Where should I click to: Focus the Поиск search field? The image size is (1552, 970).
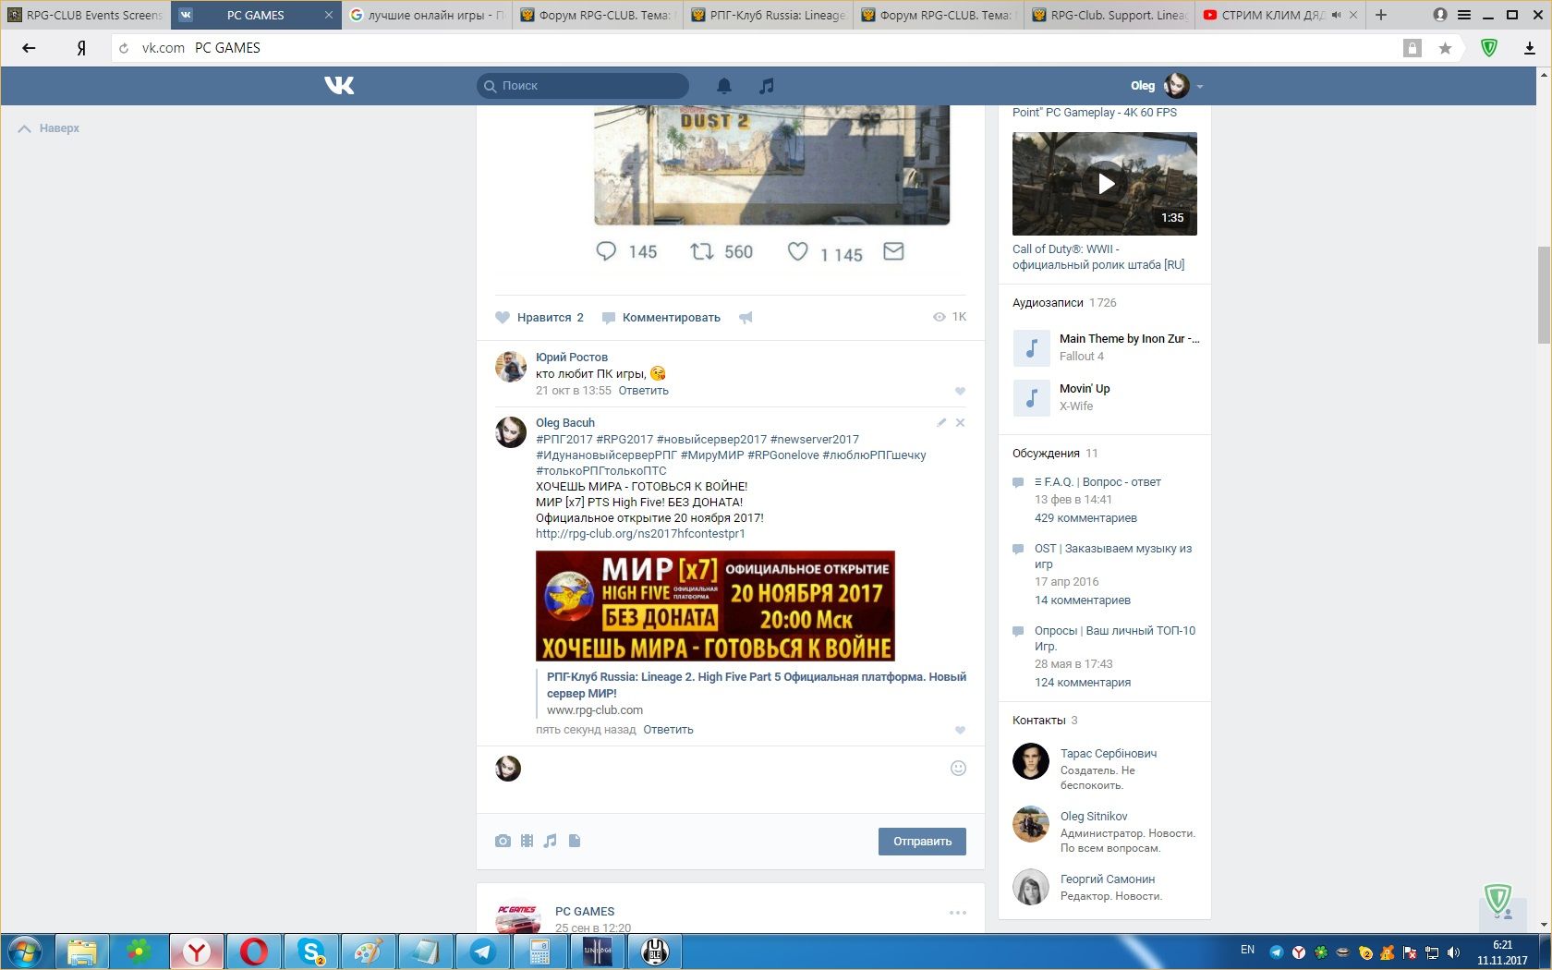(x=583, y=86)
